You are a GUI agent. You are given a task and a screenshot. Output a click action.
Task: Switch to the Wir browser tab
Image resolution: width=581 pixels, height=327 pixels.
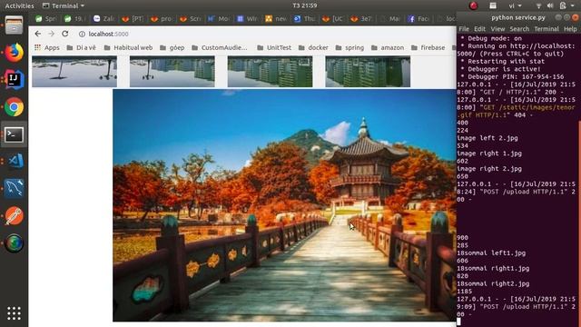click(248, 18)
